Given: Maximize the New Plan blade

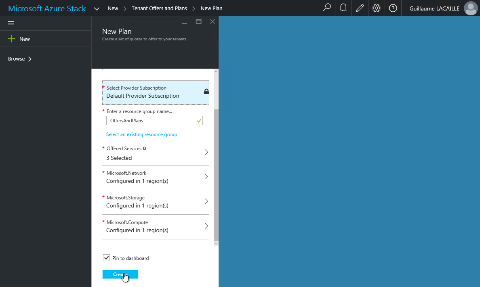Looking at the screenshot, I should coord(199,21).
